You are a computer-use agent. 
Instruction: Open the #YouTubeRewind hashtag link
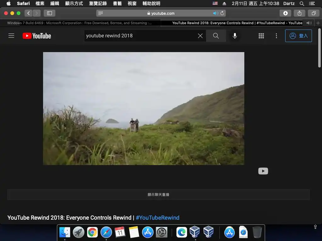point(158,218)
